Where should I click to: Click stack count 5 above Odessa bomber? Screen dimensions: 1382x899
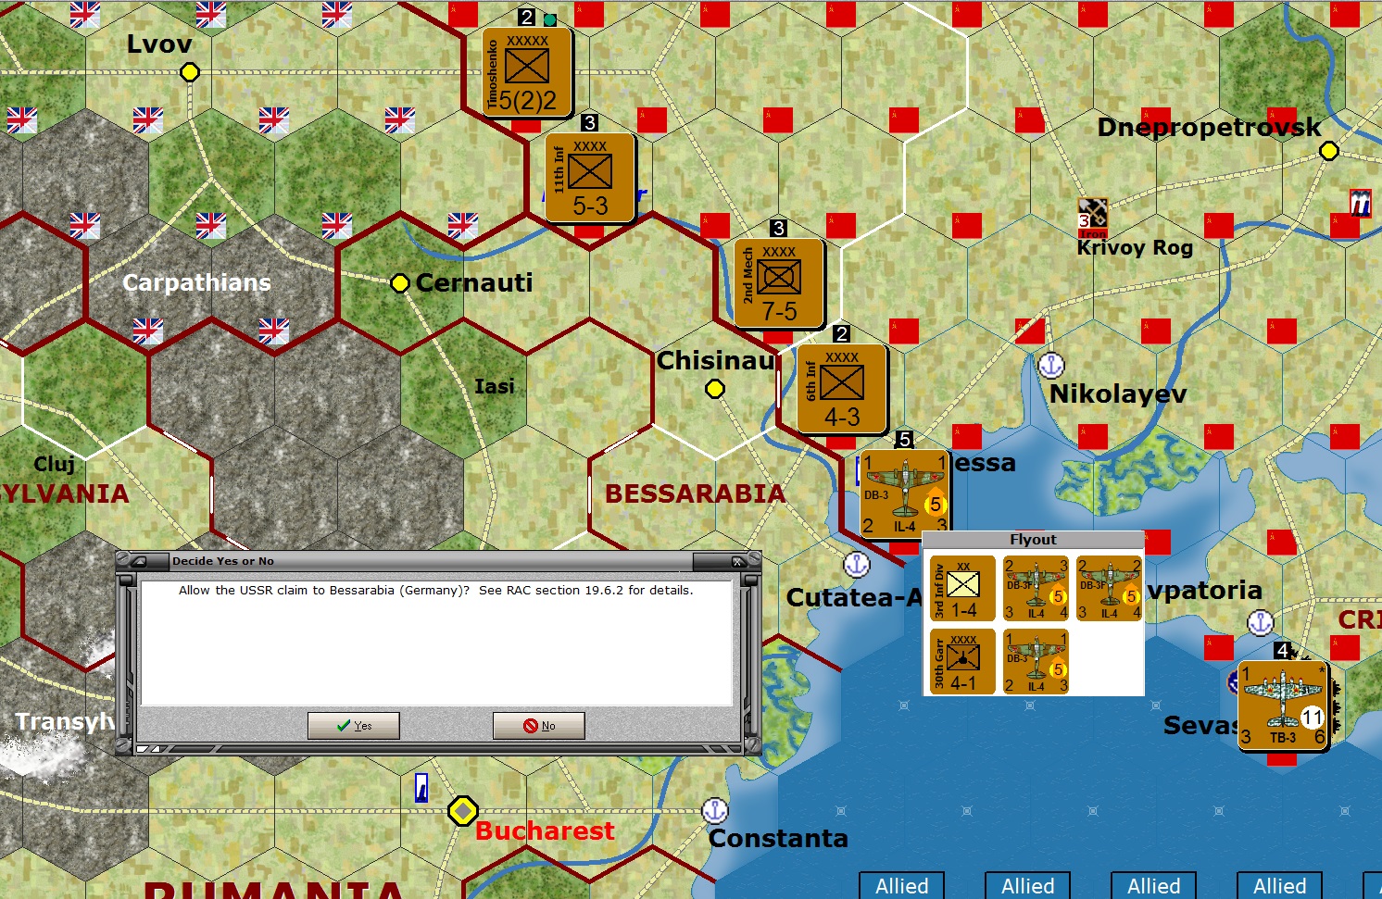tap(905, 439)
